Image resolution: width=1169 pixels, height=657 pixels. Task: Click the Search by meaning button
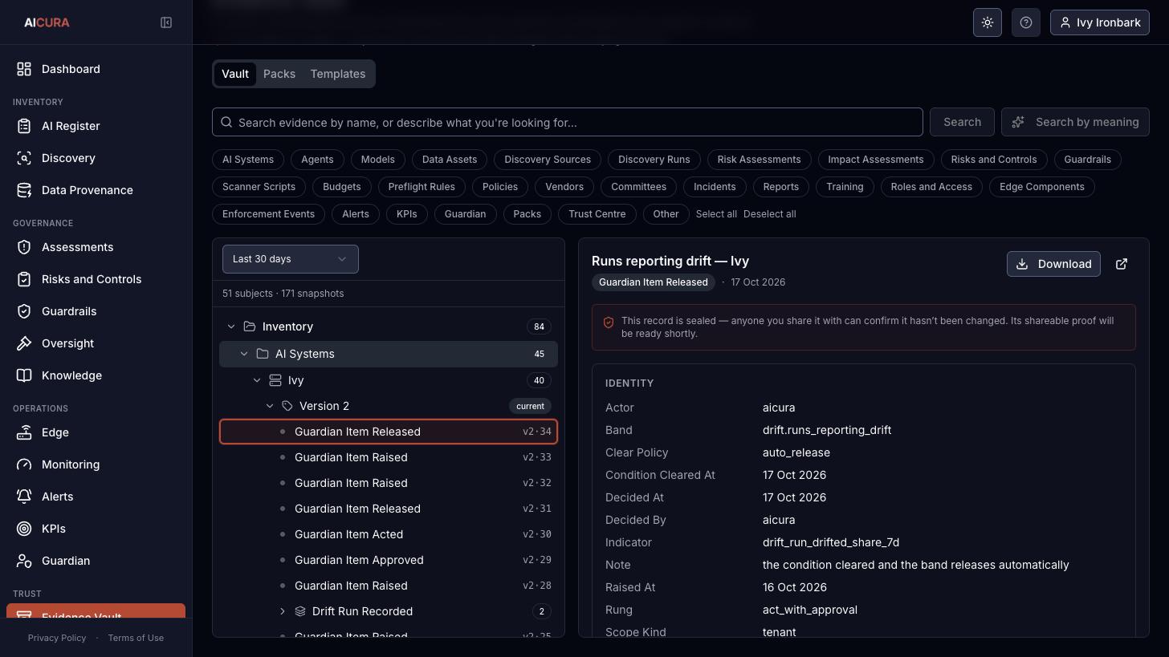point(1075,122)
